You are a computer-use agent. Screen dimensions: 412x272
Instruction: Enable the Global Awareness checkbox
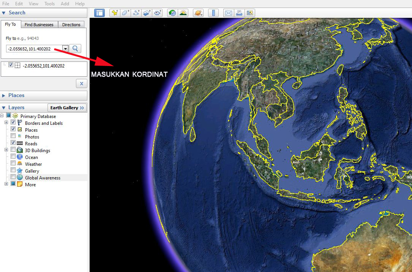pyautogui.click(x=13, y=177)
